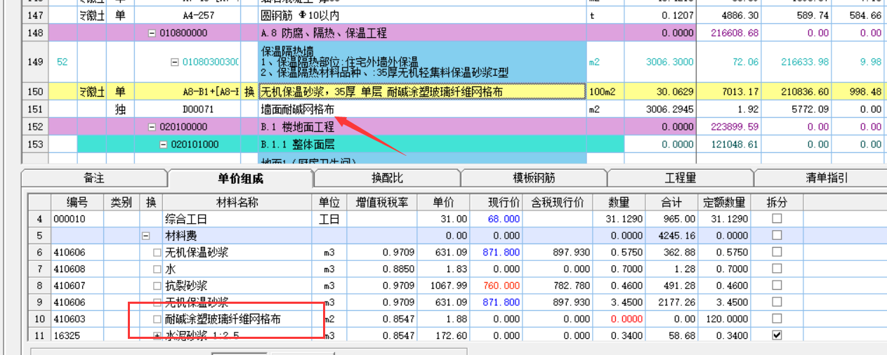
Task: Click the B.1 楼地面工程 row
Action: 422,127
